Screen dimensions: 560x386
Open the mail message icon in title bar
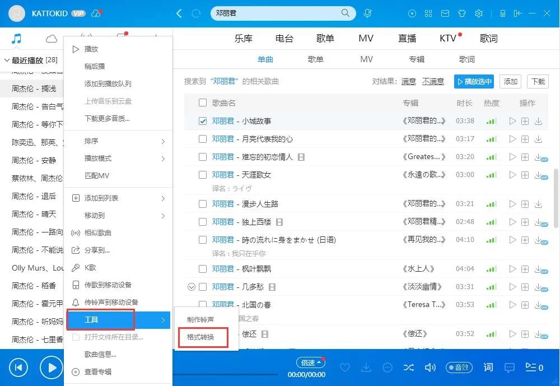445,13
